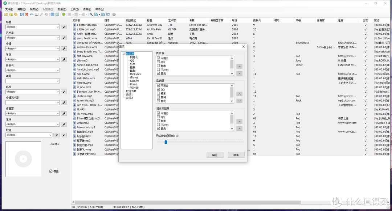Click the 取消 button in options dialog
Image resolution: width=392 pixels, height=211 pixels.
pos(236,155)
